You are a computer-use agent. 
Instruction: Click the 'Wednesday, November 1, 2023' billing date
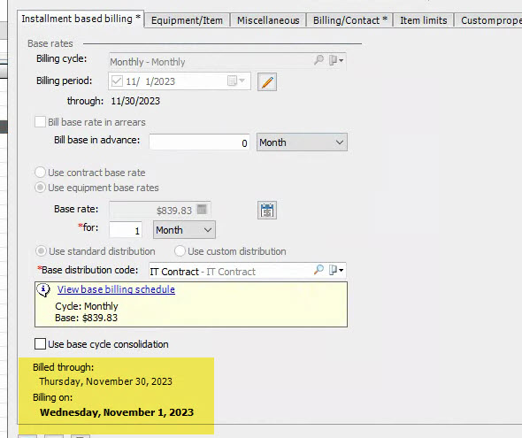click(117, 412)
